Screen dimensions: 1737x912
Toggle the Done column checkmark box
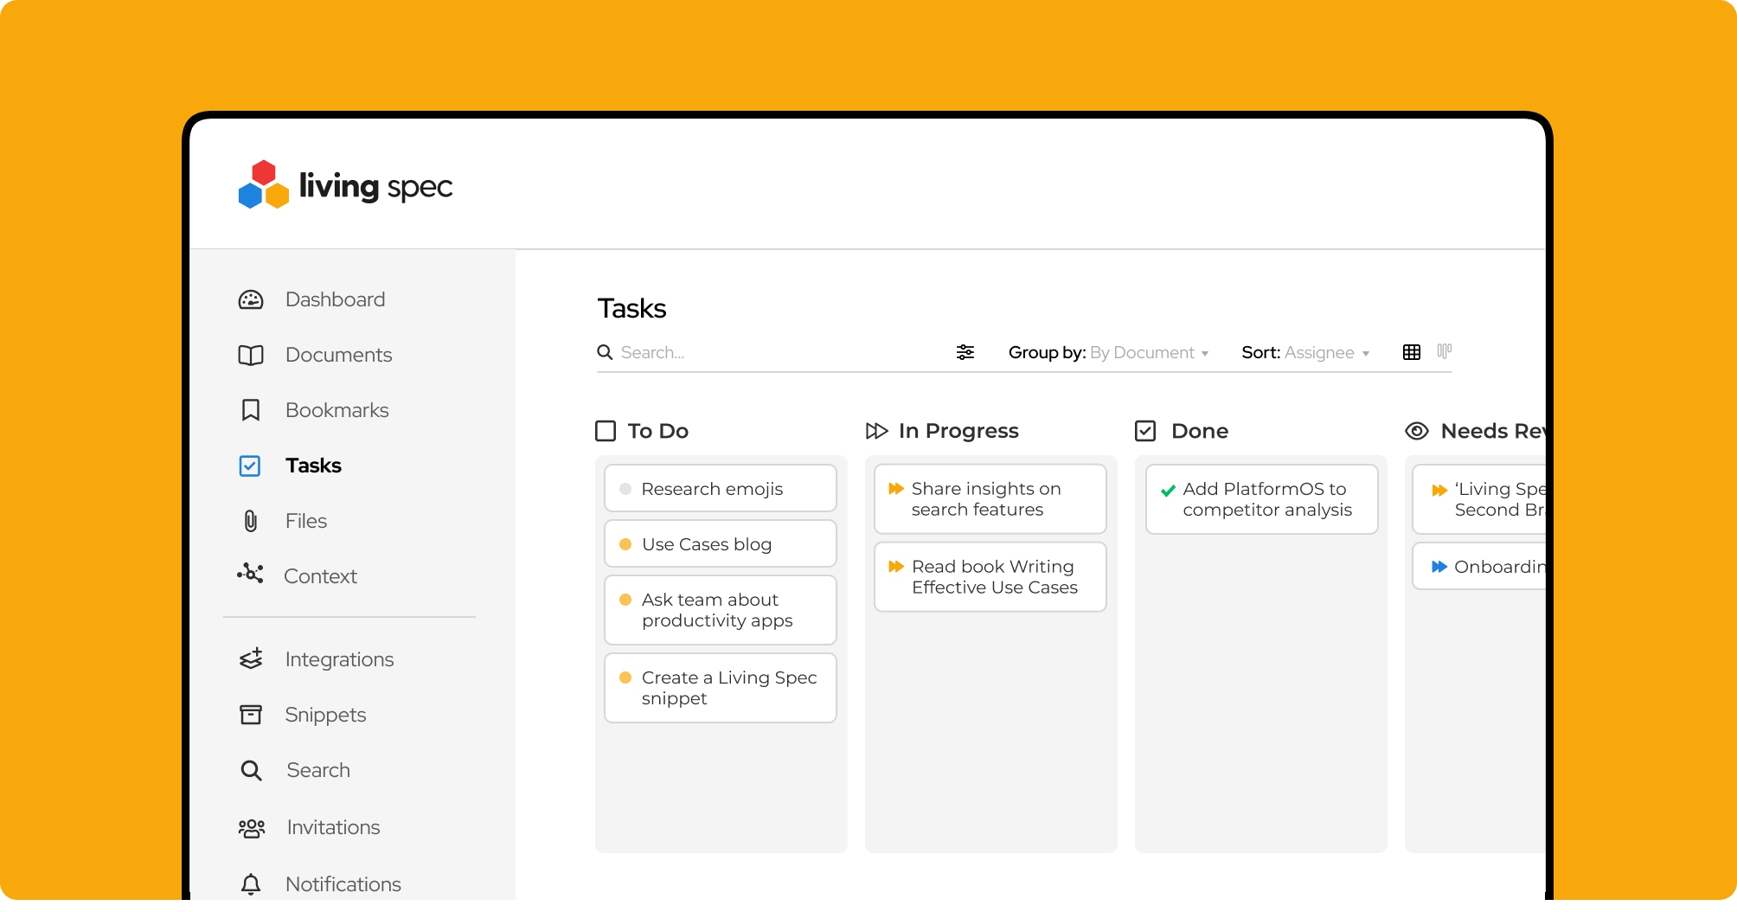(1145, 431)
